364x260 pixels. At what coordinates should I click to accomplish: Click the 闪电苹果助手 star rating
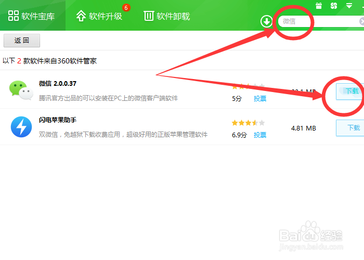(248, 123)
